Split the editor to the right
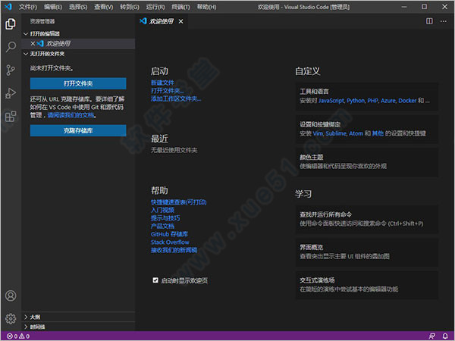The image size is (455, 341). (x=429, y=21)
